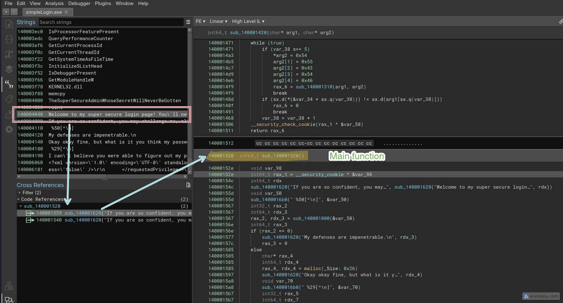Open the Tags sidebar icon
Screen dimensions: 563x303
click(9, 99)
